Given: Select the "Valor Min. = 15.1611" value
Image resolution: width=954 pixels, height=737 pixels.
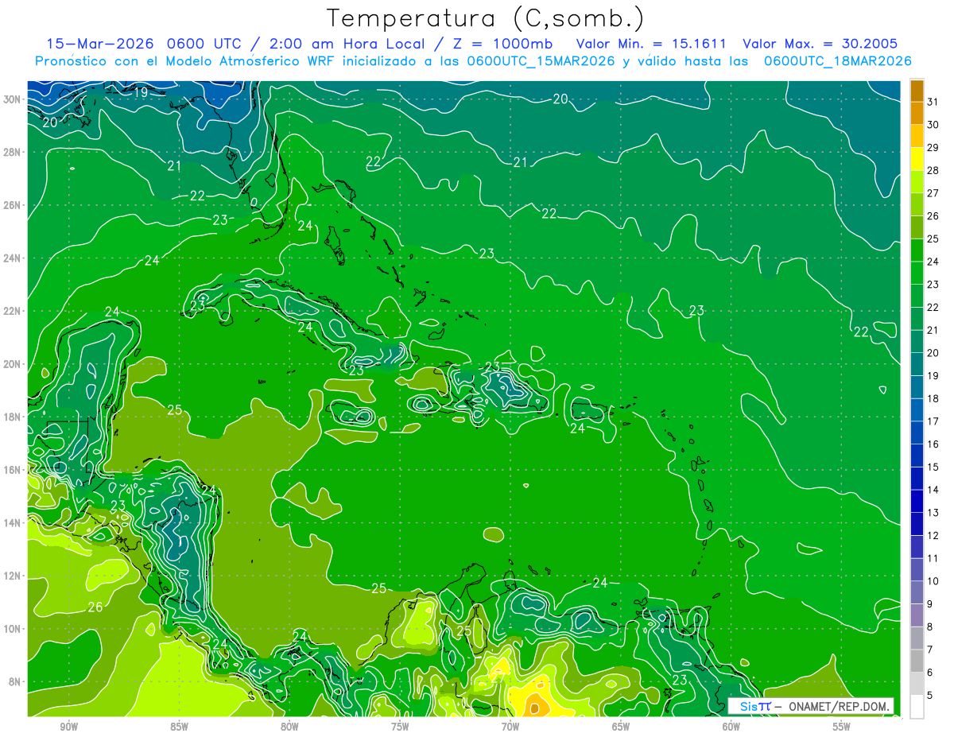Looking at the screenshot, I should [652, 44].
